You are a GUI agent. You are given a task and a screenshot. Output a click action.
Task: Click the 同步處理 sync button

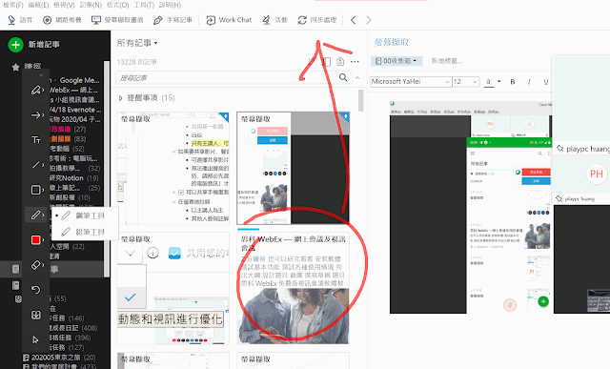coord(317,20)
